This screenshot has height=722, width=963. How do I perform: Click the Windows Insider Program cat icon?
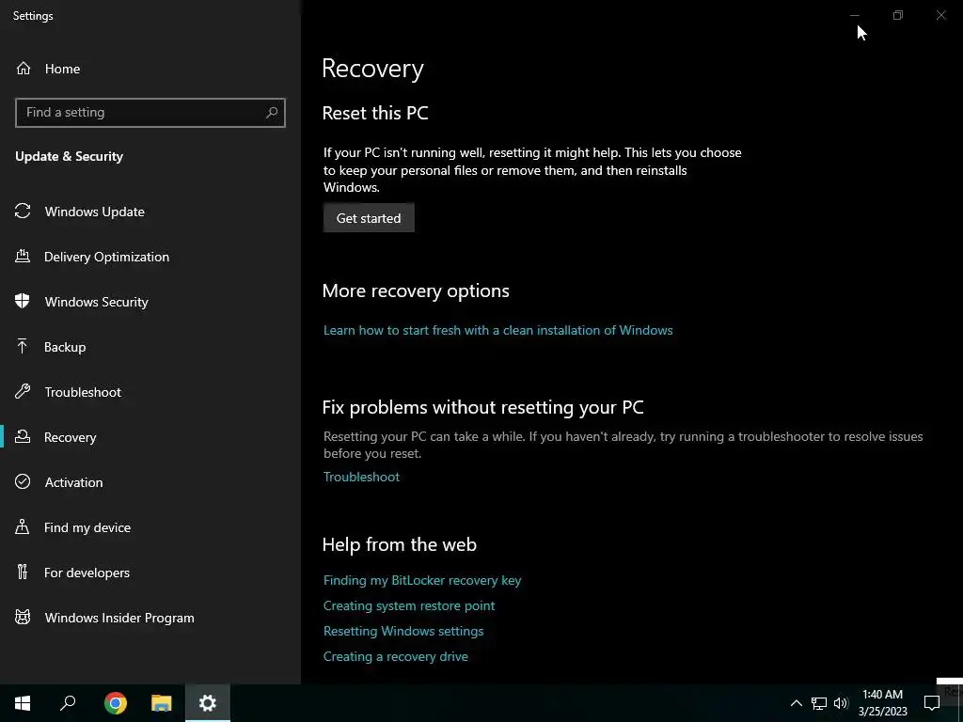point(23,617)
